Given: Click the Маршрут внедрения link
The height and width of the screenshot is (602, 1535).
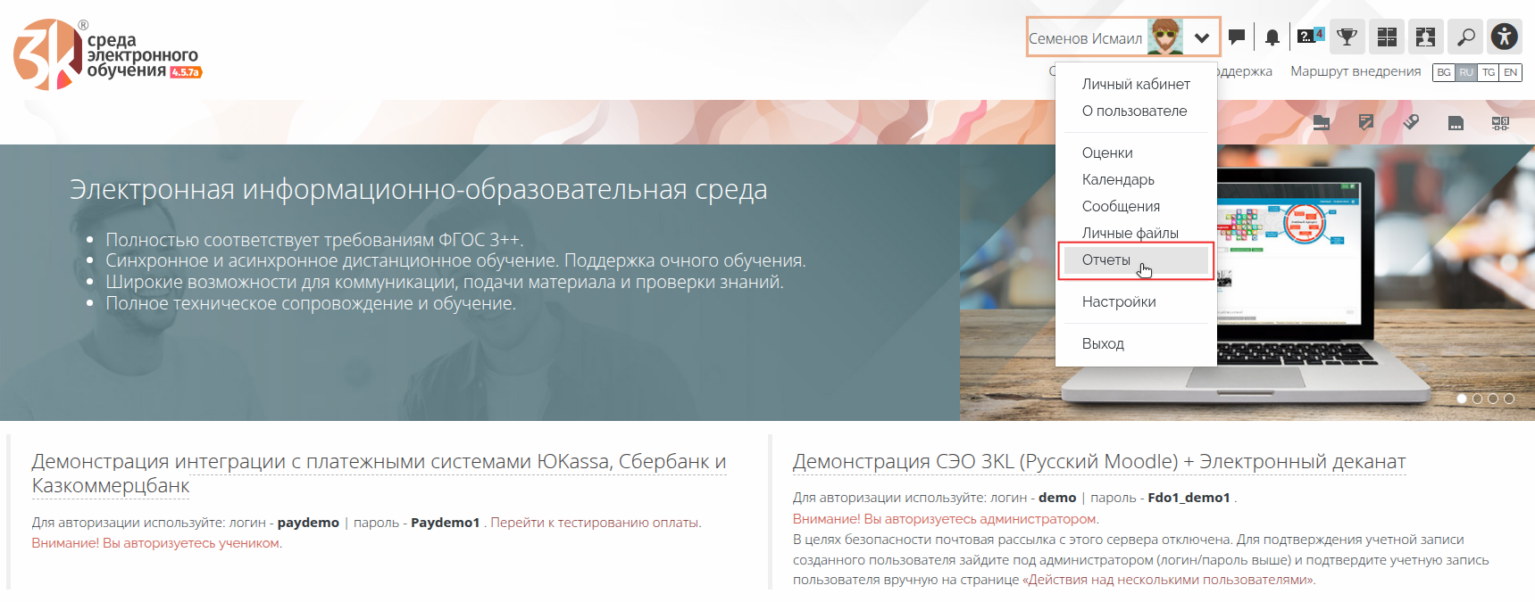Looking at the screenshot, I should (1356, 71).
